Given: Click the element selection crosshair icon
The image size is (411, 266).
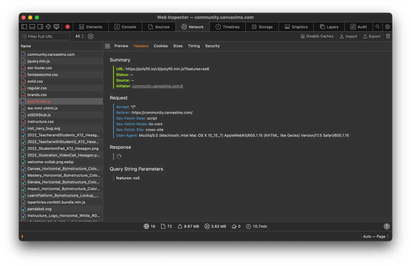Looking at the screenshot, I should tap(48, 27).
